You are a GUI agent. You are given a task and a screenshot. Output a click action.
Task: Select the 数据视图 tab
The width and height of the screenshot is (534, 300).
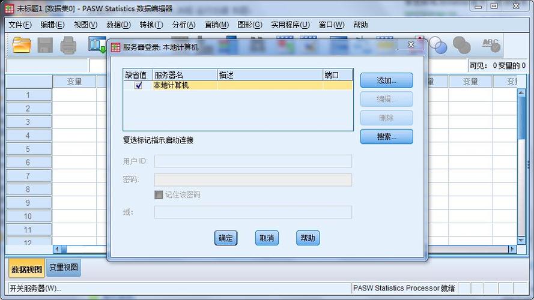26,268
